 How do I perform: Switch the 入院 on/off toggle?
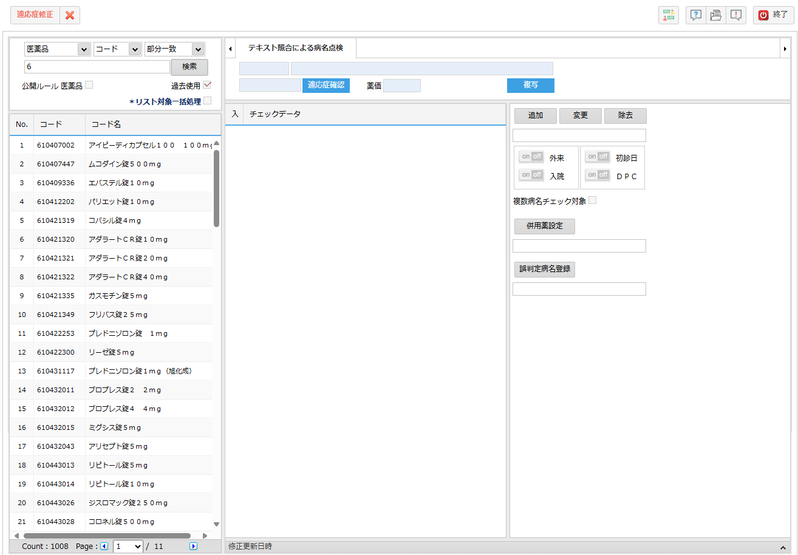(531, 175)
